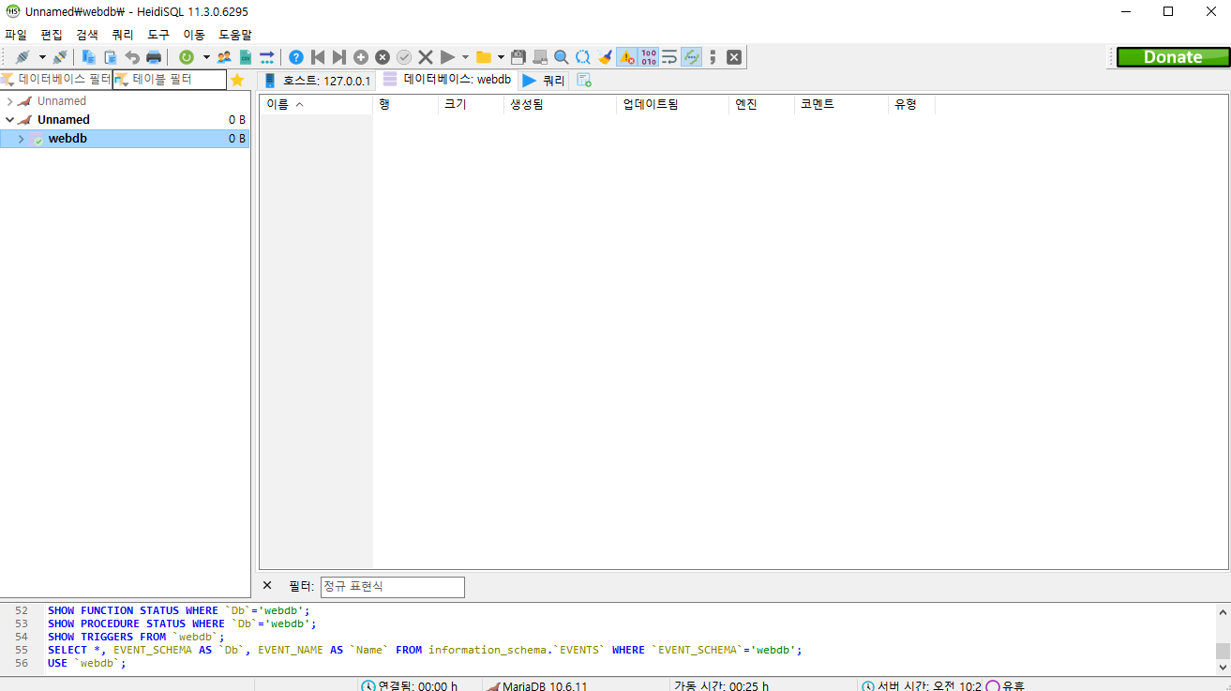Click the Copy toolbar icon
The height and width of the screenshot is (691, 1231).
89,57
